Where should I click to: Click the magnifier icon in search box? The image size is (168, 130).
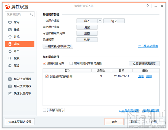[31, 14]
